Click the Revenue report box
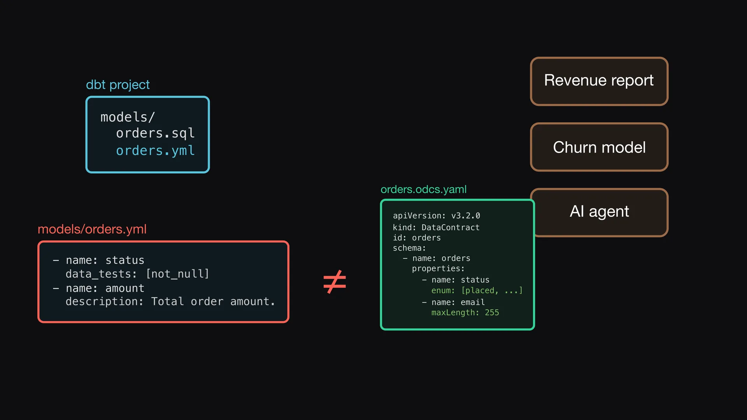Viewport: 747px width, 420px height. click(599, 81)
